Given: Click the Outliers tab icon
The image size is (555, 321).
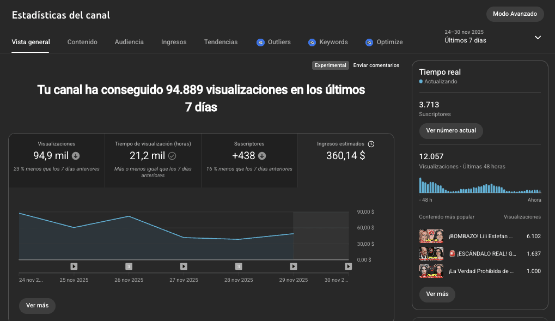Looking at the screenshot, I should 260,43.
